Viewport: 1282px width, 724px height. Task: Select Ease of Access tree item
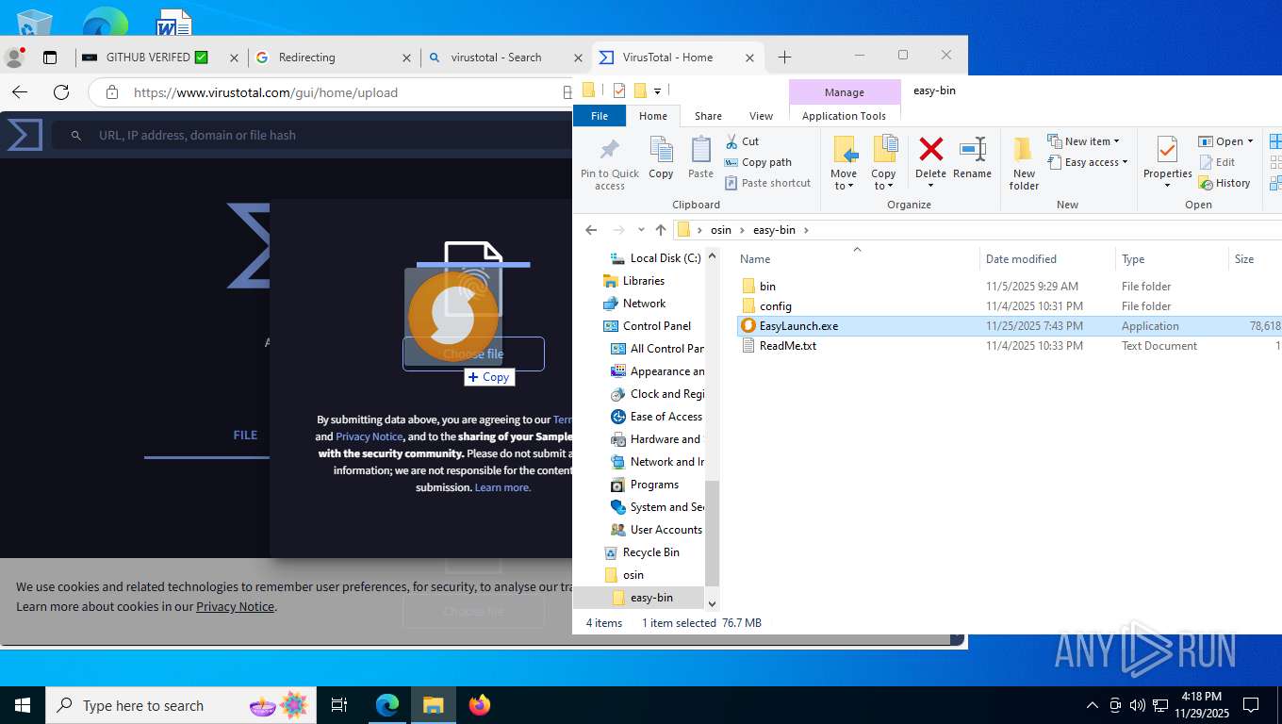(666, 417)
